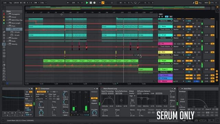Open Master output 1/2 dropdown
This screenshot has width=220, height=124.
click(179, 81)
